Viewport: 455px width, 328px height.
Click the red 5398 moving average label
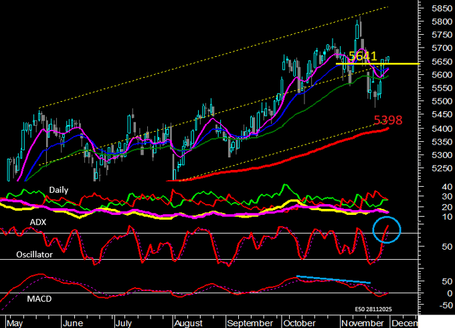coord(388,120)
